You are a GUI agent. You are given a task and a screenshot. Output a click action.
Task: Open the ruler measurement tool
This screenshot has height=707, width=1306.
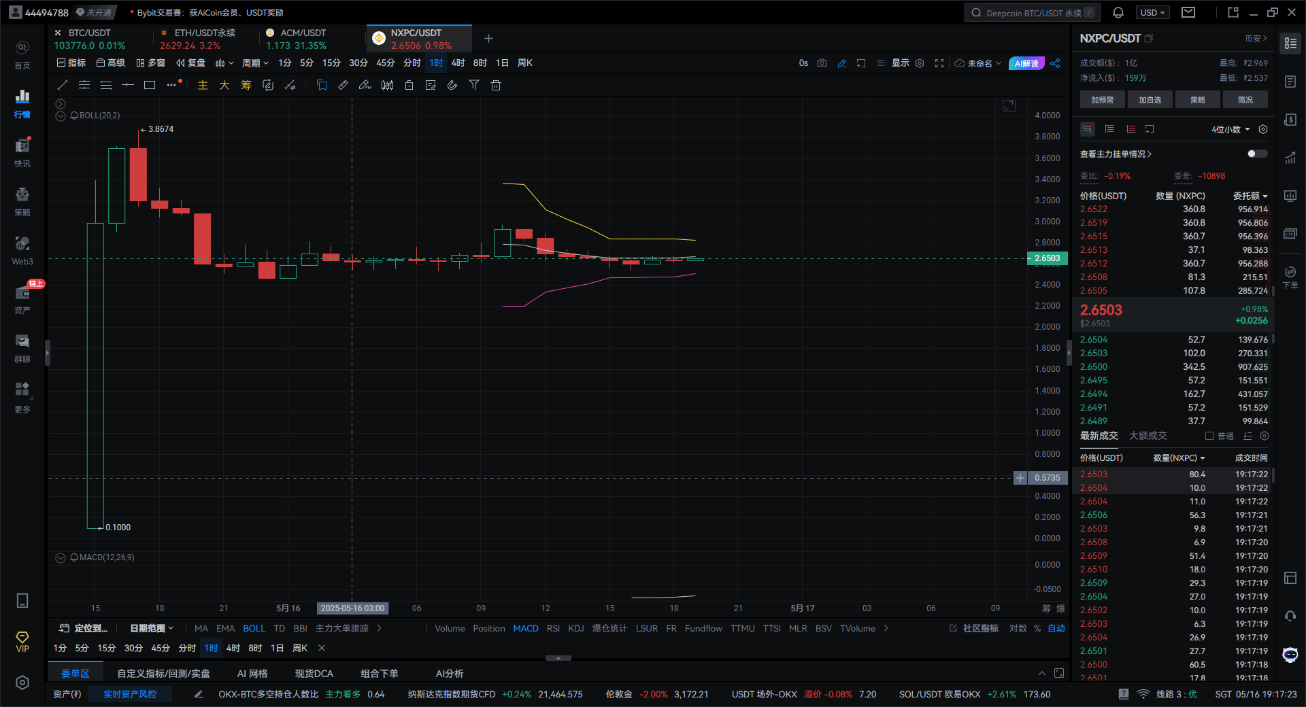(344, 85)
